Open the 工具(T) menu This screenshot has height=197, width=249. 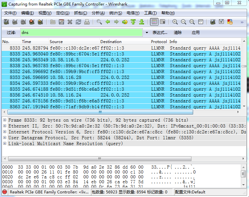tap(150, 13)
